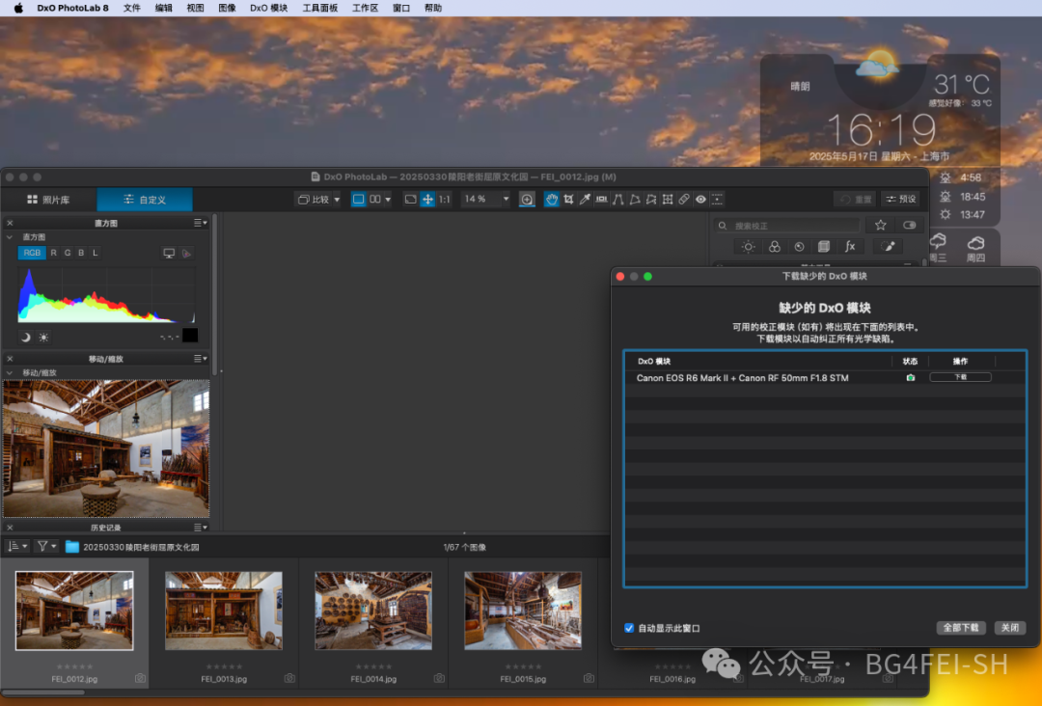
Task: Select the 8-point perspective tool
Action: pyautogui.click(x=651, y=200)
